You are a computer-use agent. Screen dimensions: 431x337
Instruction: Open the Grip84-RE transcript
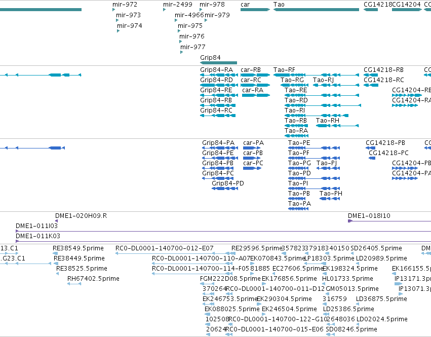[219, 95]
